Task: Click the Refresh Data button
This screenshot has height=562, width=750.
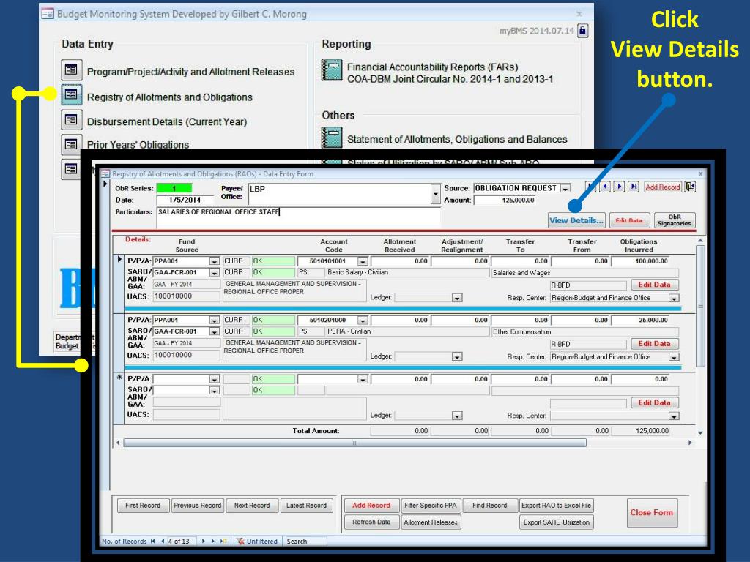Action: (371, 522)
